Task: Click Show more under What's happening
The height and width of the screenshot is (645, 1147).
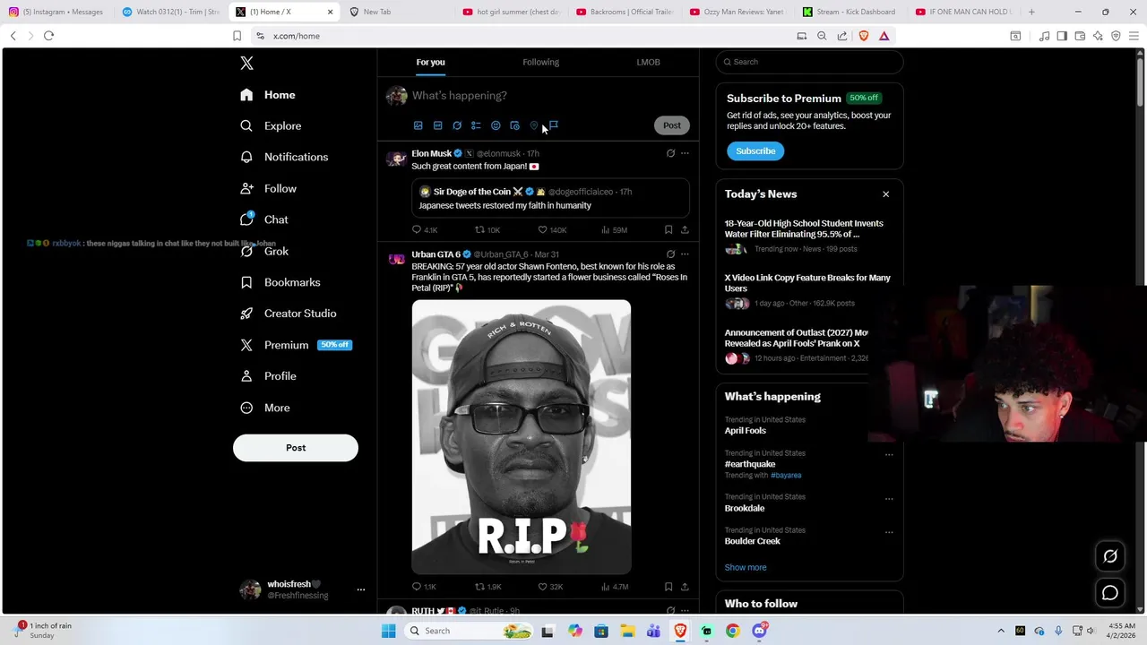Action: [x=746, y=567]
